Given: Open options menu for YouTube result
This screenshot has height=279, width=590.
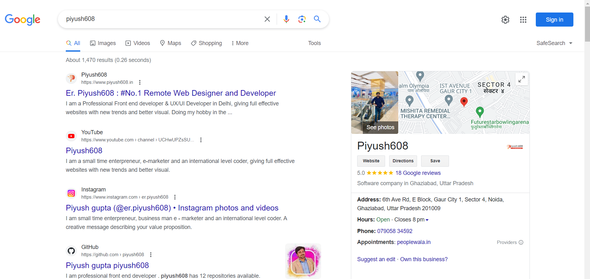Looking at the screenshot, I should point(201,140).
